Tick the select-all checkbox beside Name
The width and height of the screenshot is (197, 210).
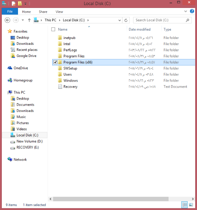pyautogui.click(x=53, y=29)
